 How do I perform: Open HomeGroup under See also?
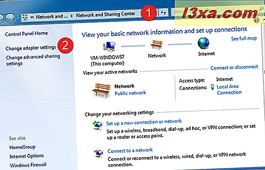coord(22,147)
